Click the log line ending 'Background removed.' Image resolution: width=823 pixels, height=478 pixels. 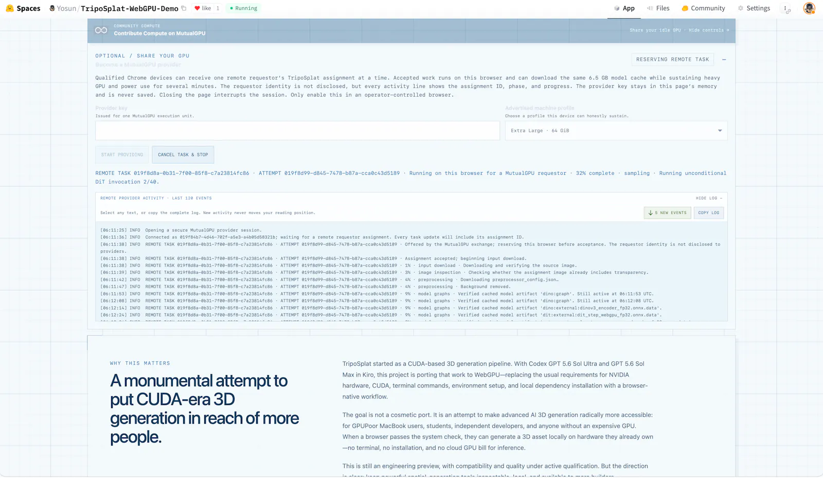(306, 287)
